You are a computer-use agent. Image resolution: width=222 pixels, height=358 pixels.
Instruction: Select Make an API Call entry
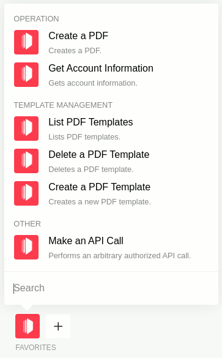(86, 241)
